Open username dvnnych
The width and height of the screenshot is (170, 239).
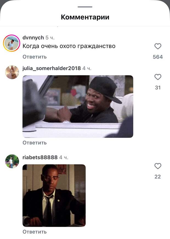33,38
